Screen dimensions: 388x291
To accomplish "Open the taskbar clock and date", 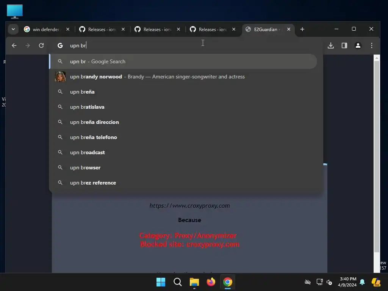I will point(347,282).
